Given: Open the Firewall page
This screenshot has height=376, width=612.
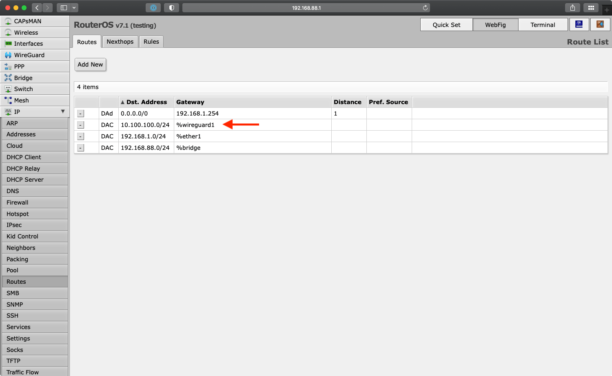Looking at the screenshot, I should click(35, 202).
